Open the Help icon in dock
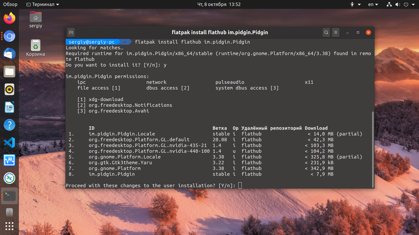419x235 pixels. 9,125
